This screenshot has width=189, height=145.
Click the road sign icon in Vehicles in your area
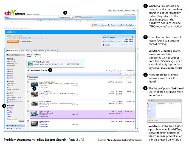tap(30, 63)
